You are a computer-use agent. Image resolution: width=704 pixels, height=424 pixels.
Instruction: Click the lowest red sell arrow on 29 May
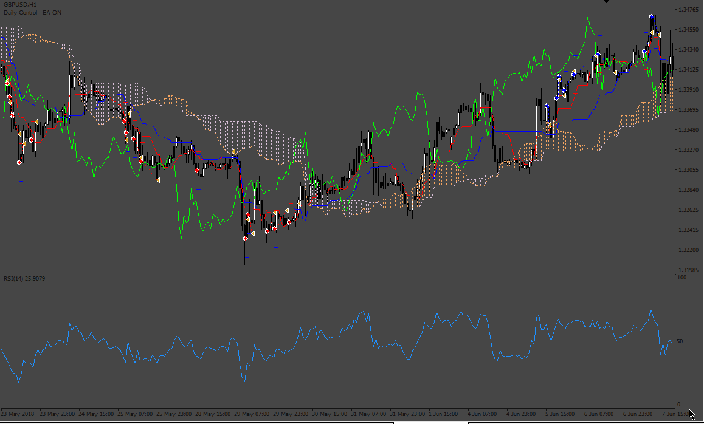[246, 239]
